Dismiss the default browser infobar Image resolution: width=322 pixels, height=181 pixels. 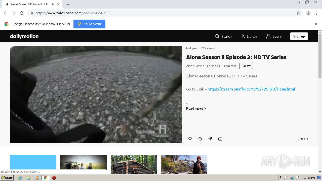pyautogui.click(x=316, y=24)
